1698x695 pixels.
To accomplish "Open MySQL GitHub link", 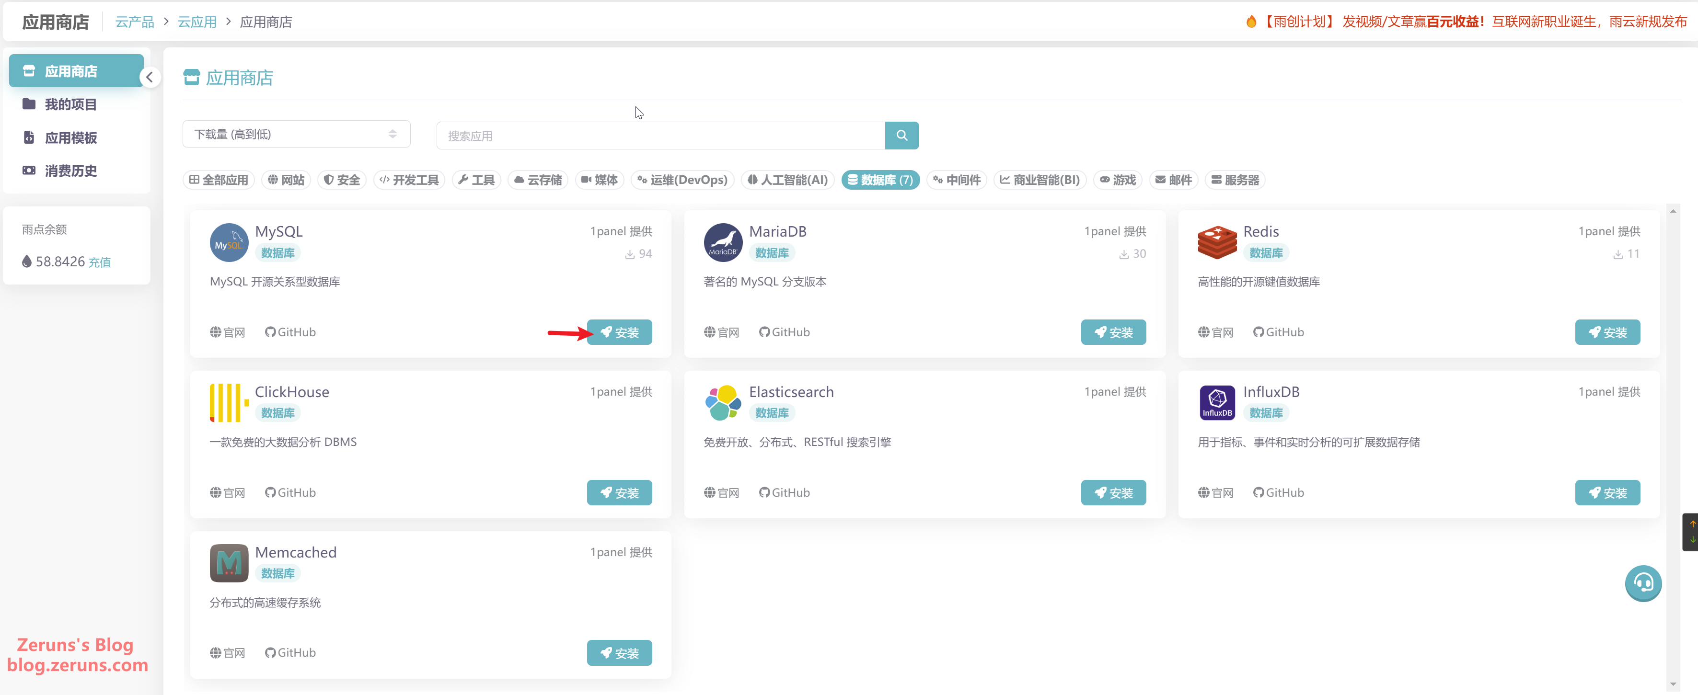I will click(x=290, y=332).
